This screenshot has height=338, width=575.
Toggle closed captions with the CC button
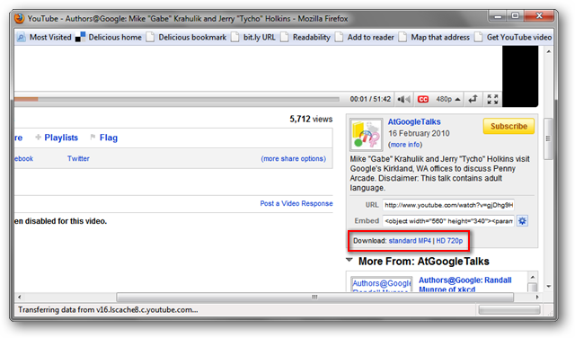pyautogui.click(x=423, y=99)
